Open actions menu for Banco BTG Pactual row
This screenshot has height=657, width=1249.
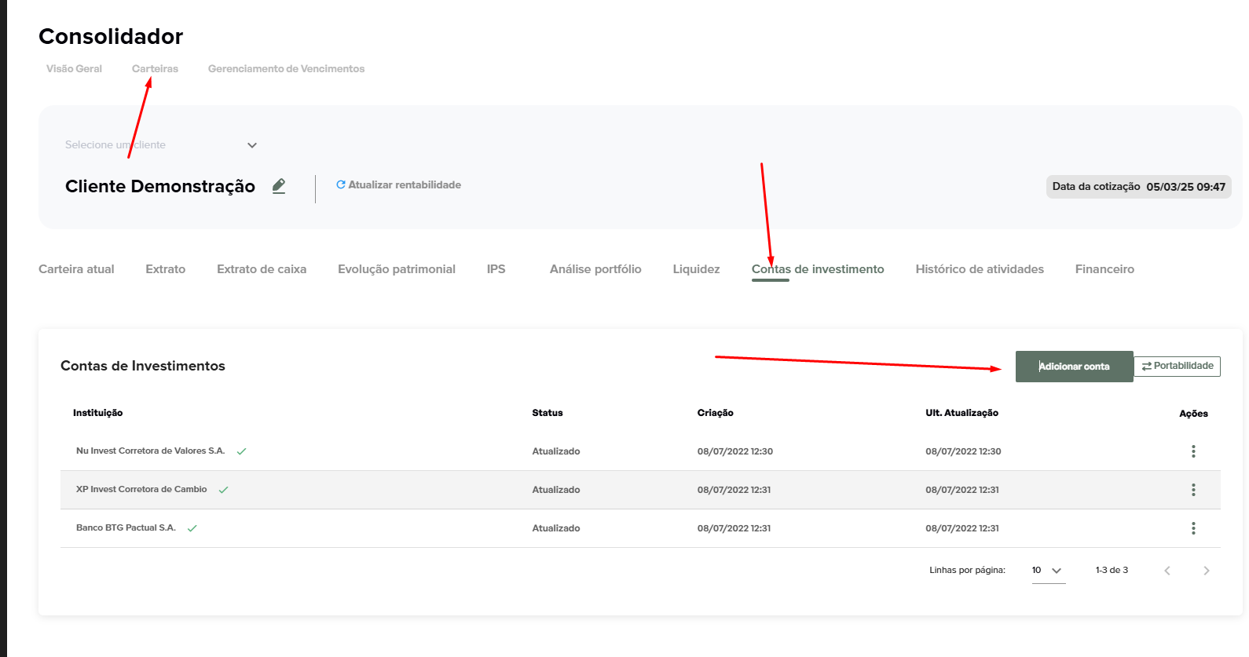tap(1192, 528)
